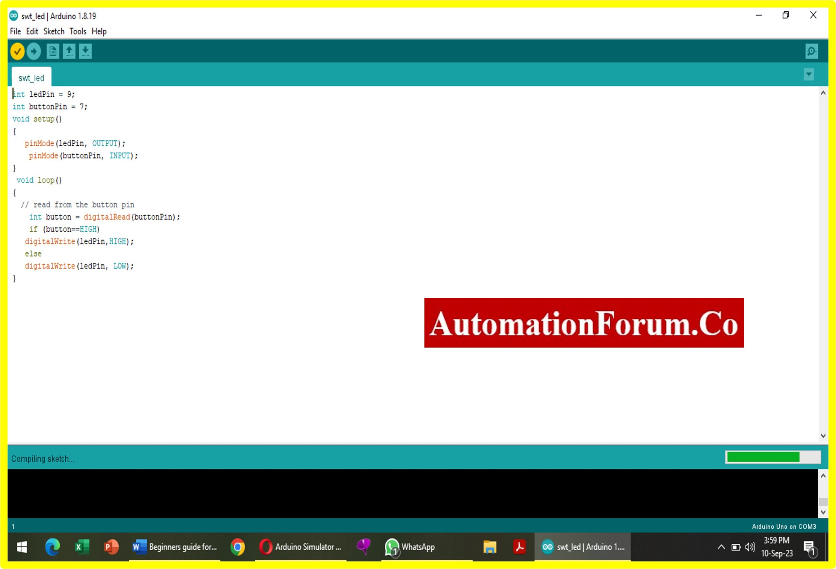Create a new sketch with New icon
The image size is (836, 569).
[53, 51]
